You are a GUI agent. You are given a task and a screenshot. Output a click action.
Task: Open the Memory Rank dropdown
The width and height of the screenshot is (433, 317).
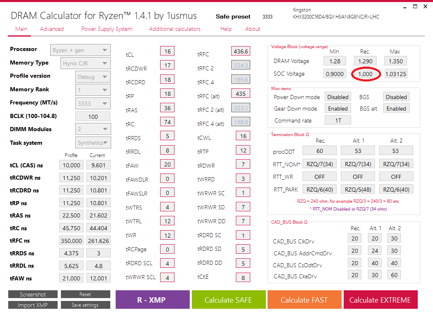93,90
